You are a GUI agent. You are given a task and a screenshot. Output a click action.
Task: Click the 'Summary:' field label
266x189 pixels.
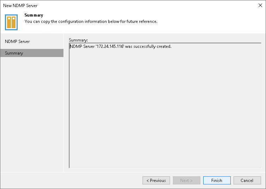[x=78, y=40]
